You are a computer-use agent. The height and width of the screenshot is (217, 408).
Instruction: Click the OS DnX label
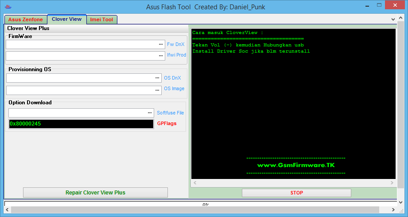[172, 78]
